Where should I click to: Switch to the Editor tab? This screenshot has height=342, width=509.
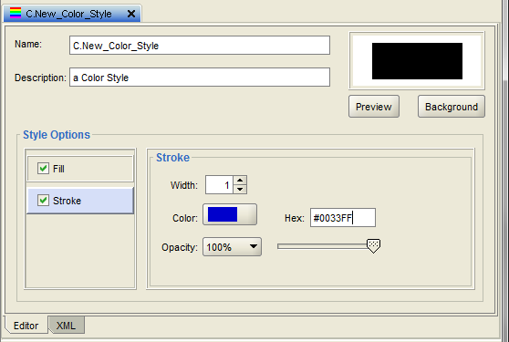pyautogui.click(x=26, y=325)
